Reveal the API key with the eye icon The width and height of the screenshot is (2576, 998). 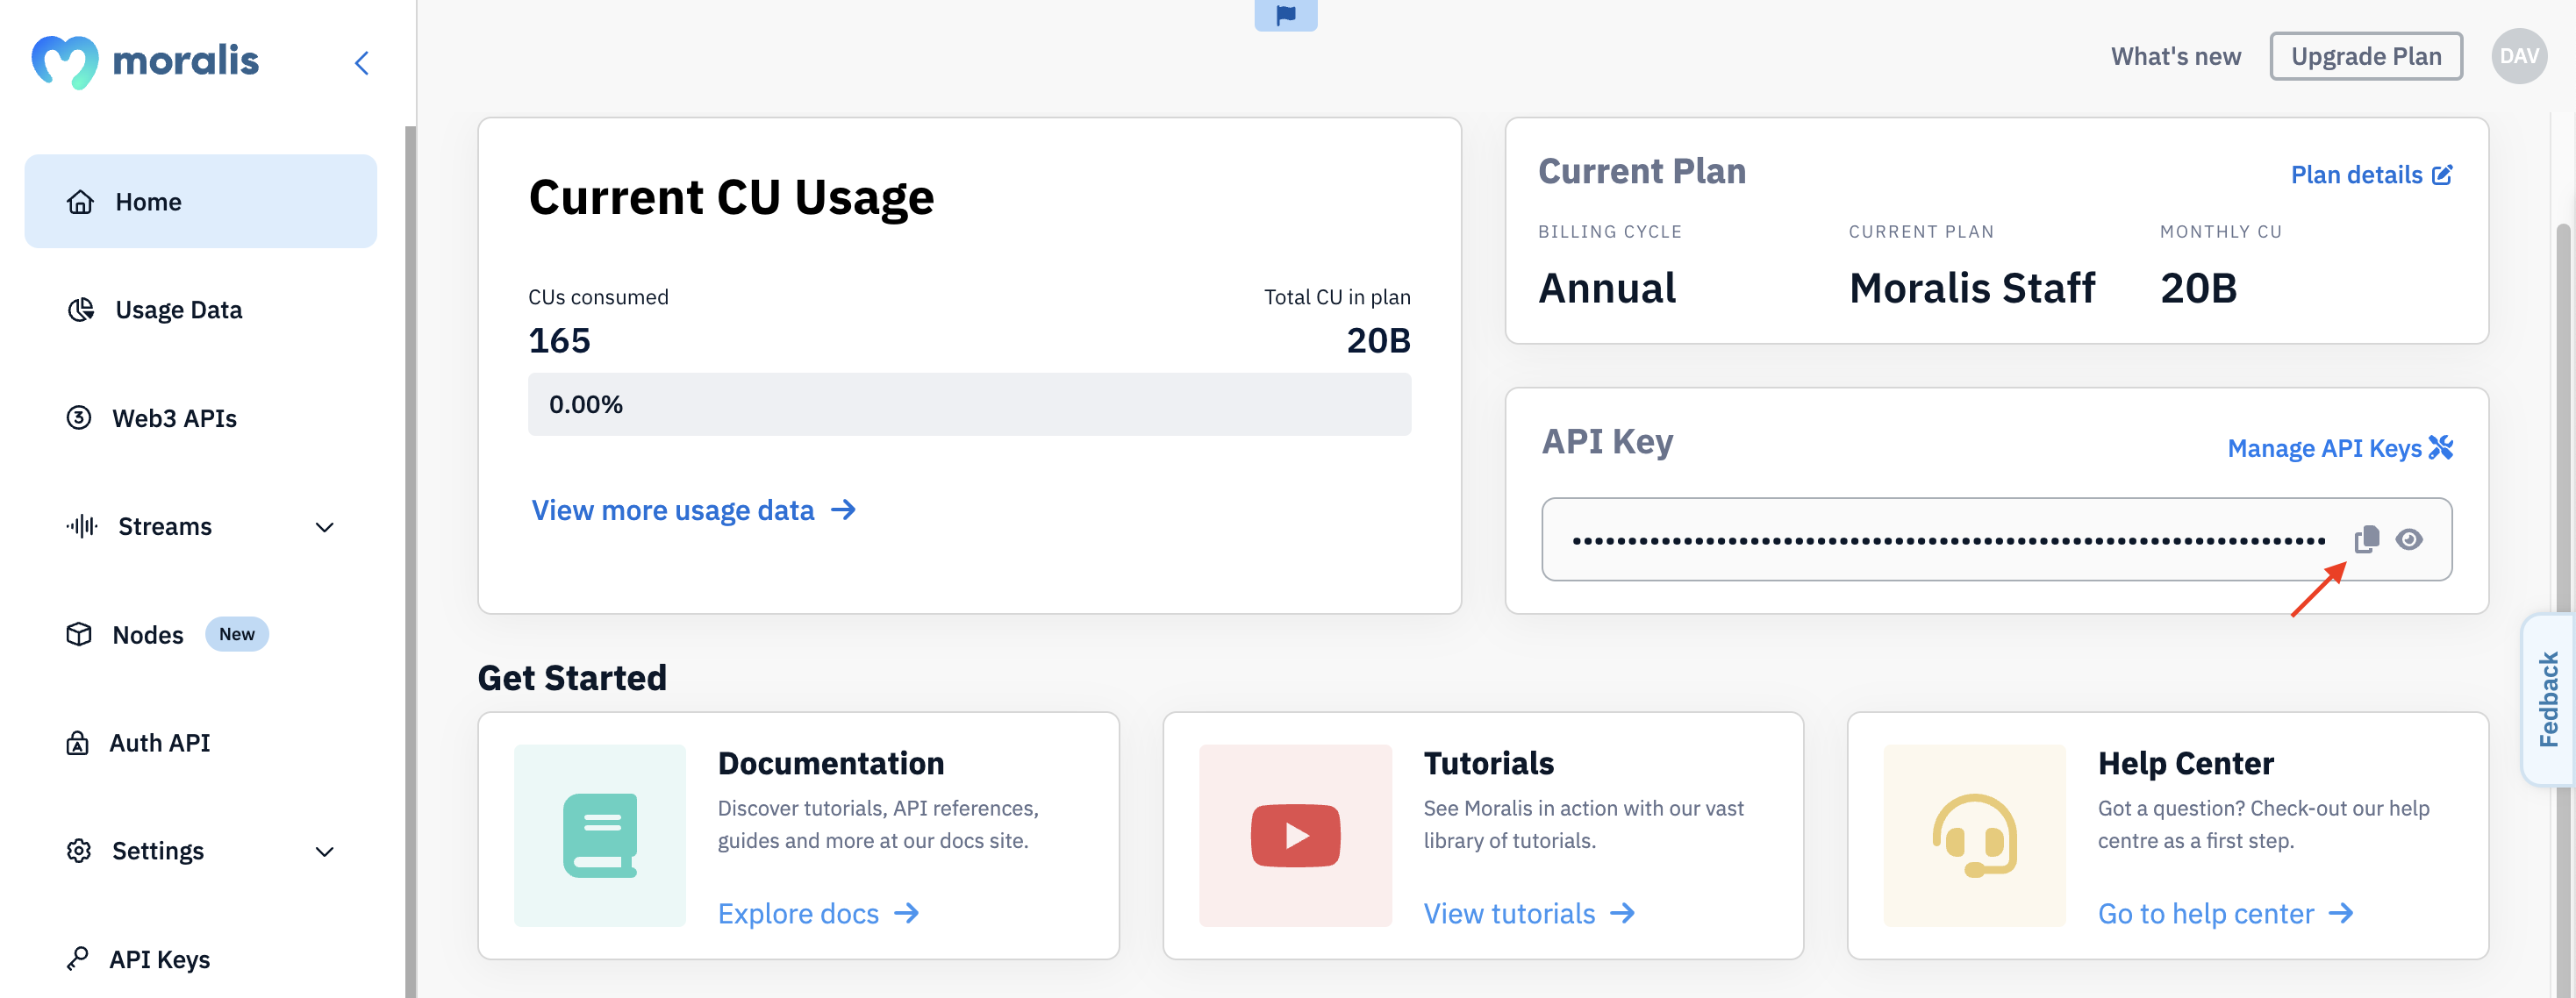coord(2409,539)
